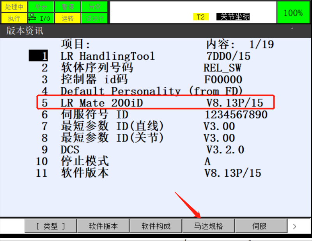Click the 项目: column header
The width and height of the screenshot is (312, 241).
coord(76,44)
